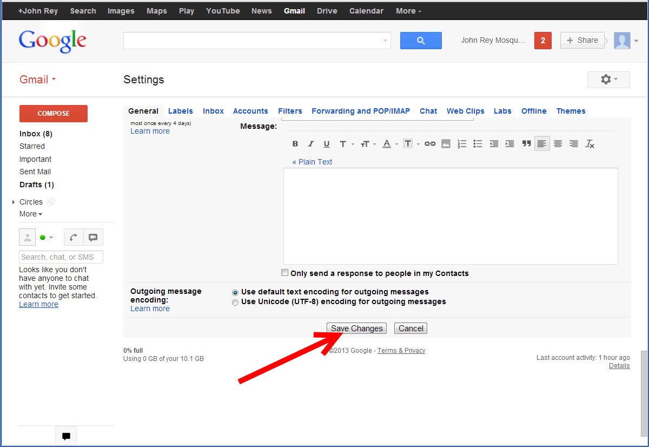
Task: Open YouTube in top navigation bar
Action: (223, 11)
